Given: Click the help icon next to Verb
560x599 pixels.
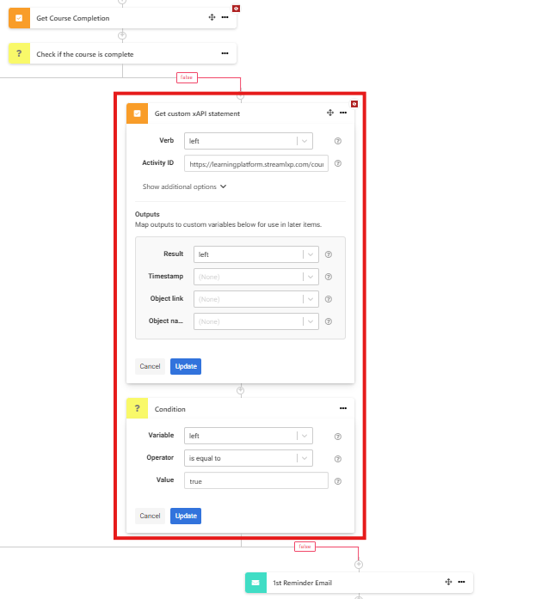Looking at the screenshot, I should click(x=338, y=141).
